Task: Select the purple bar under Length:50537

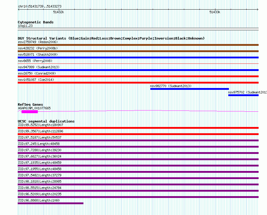Action: (x=138, y=140)
